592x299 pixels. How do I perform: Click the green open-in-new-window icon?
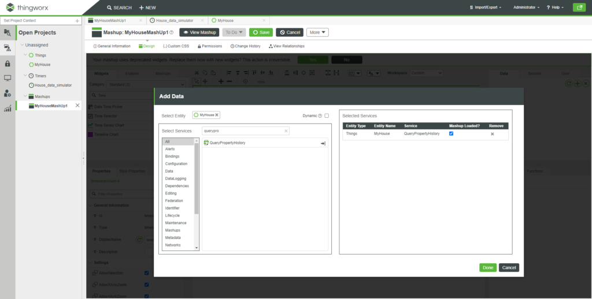click(579, 7)
